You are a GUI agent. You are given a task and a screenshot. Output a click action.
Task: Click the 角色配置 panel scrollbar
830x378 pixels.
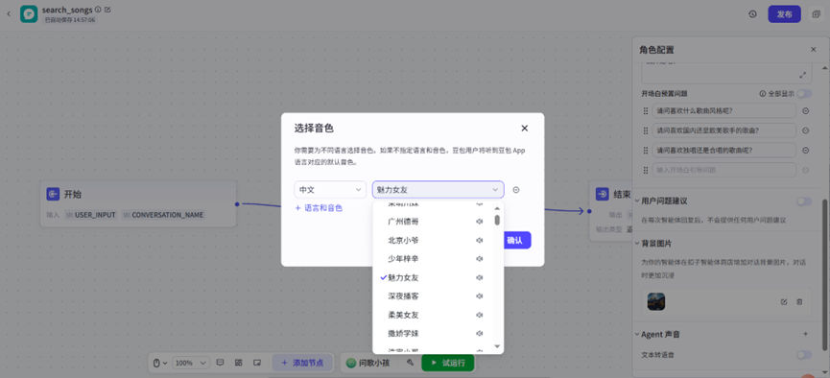pyautogui.click(x=824, y=274)
